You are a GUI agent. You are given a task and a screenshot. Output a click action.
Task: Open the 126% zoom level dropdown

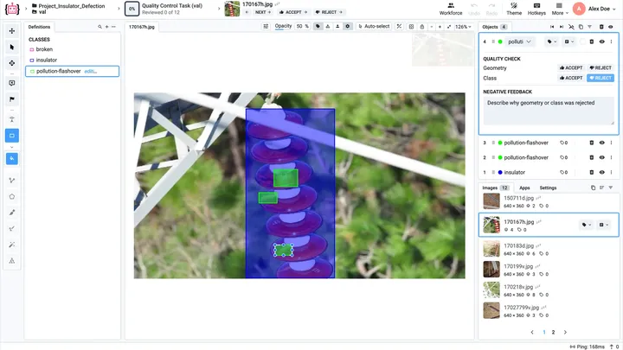(x=463, y=27)
